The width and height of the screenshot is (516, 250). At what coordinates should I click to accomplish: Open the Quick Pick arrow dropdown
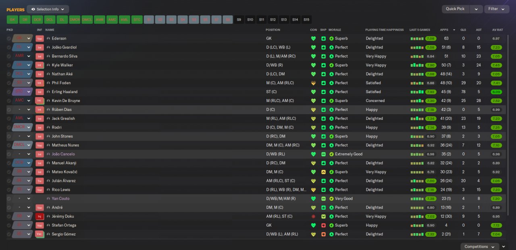tap(476, 9)
